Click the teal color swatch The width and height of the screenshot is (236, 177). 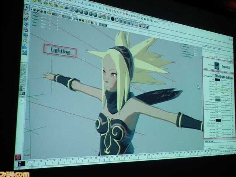pos(218,100)
